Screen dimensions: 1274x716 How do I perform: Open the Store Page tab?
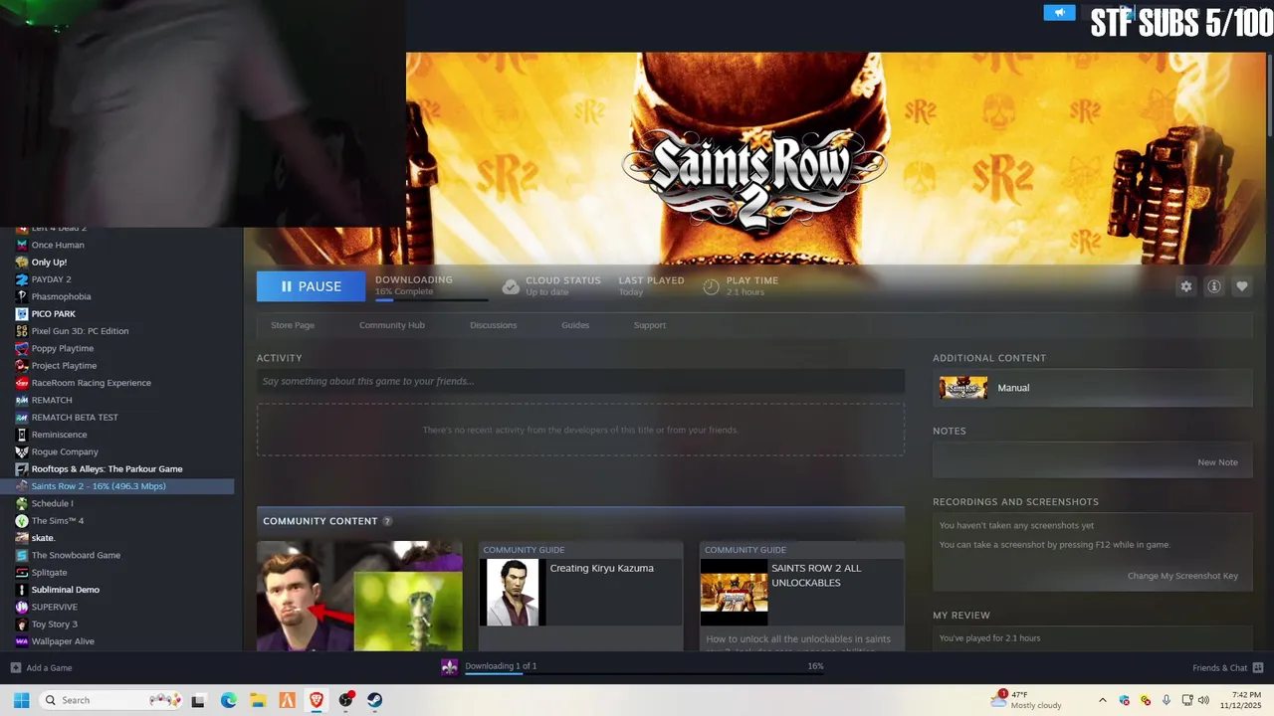point(293,325)
